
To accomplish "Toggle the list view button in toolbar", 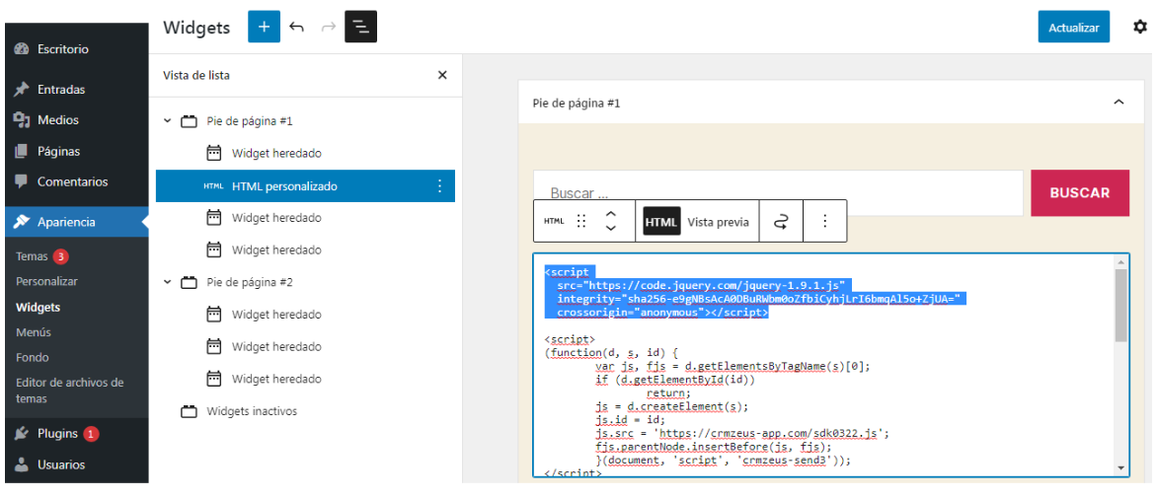I will pyautogui.click(x=361, y=28).
